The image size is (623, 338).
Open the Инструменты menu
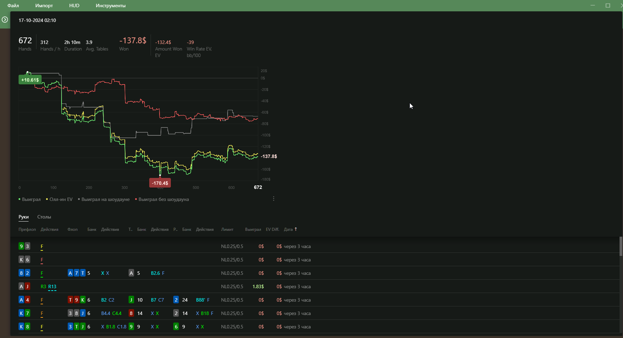111,5
